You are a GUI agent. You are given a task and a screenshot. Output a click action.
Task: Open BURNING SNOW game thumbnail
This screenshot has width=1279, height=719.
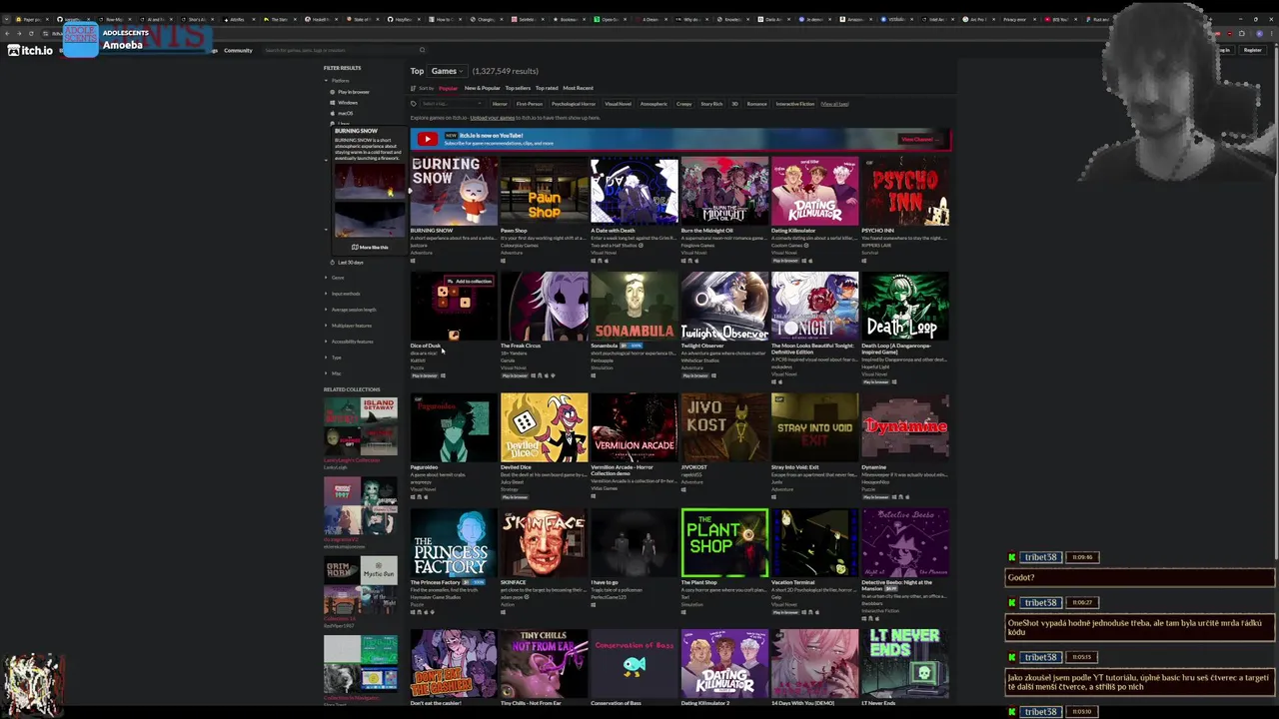pos(454,191)
